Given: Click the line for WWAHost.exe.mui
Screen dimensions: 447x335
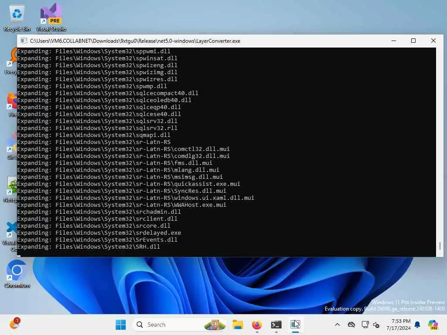Looking at the screenshot, I should [122, 205].
